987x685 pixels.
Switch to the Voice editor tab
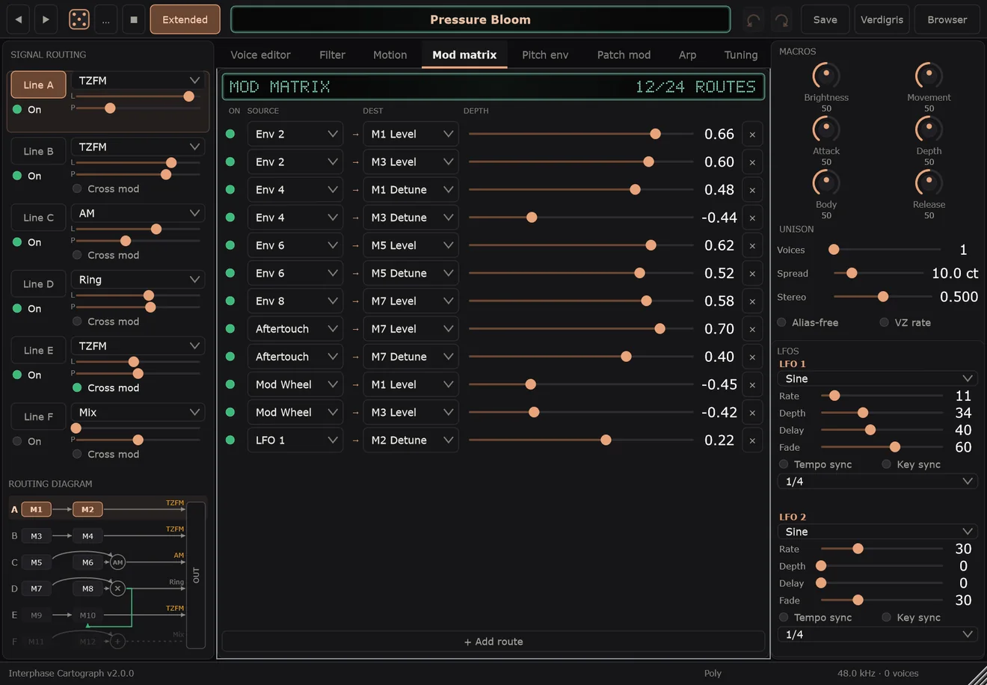coord(260,55)
